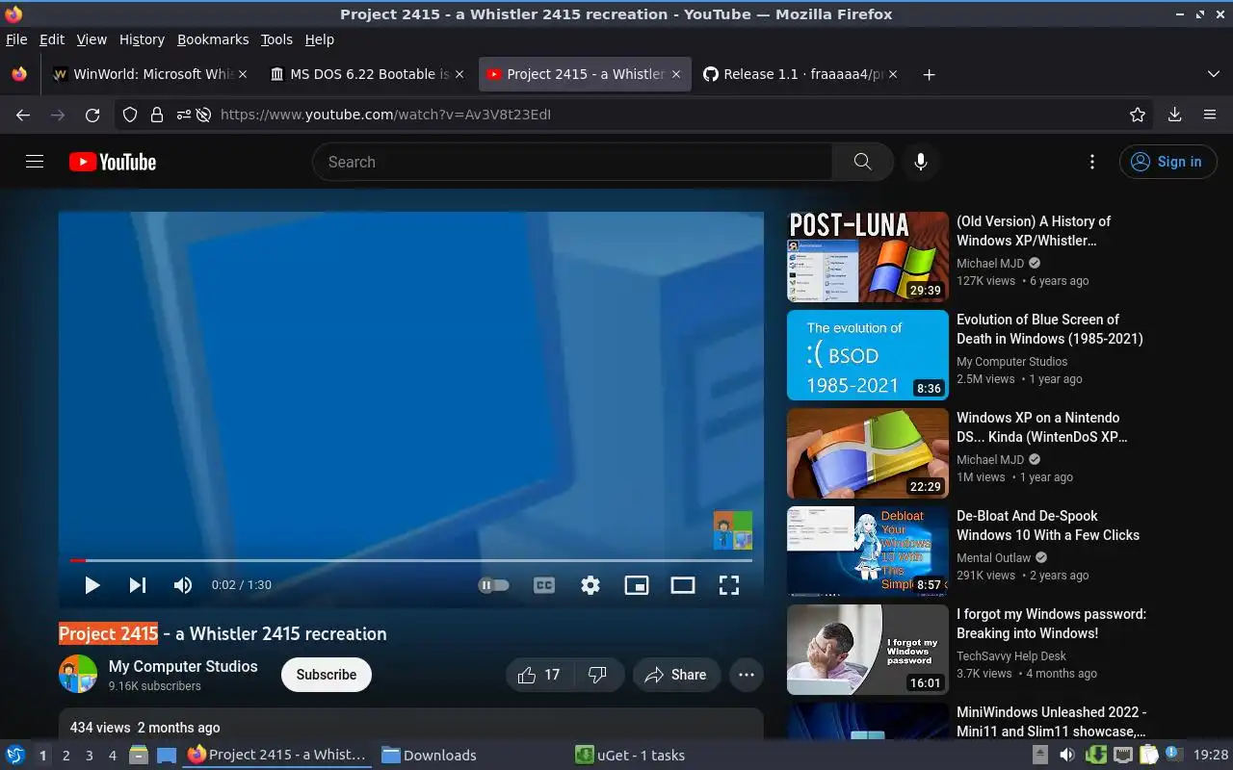Open the clipboard tray icon
The height and width of the screenshot is (770, 1233).
click(x=1147, y=755)
